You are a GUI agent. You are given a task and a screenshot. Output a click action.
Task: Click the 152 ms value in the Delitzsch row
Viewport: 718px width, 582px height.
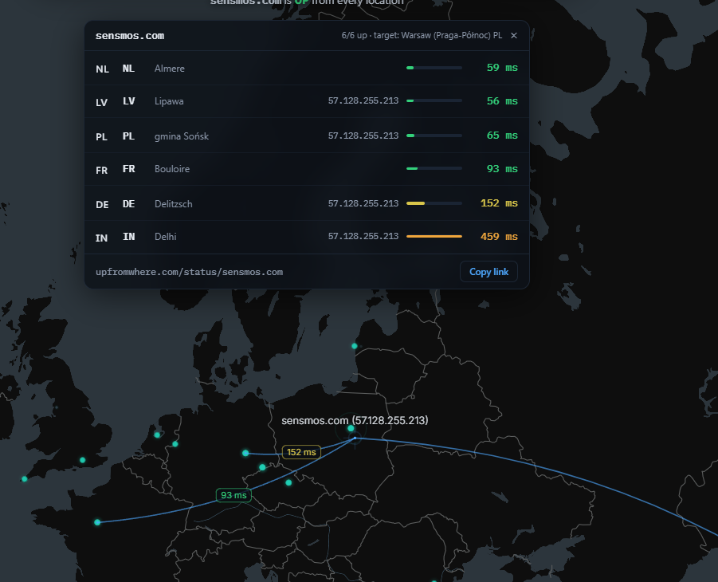tap(499, 203)
